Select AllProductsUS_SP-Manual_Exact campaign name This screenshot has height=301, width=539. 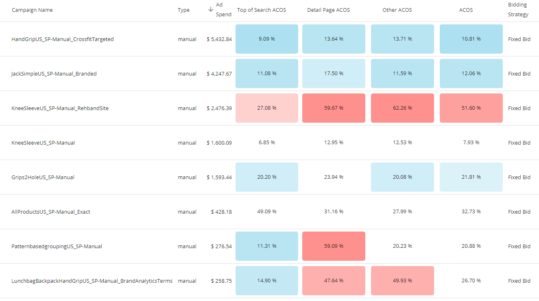(x=51, y=212)
